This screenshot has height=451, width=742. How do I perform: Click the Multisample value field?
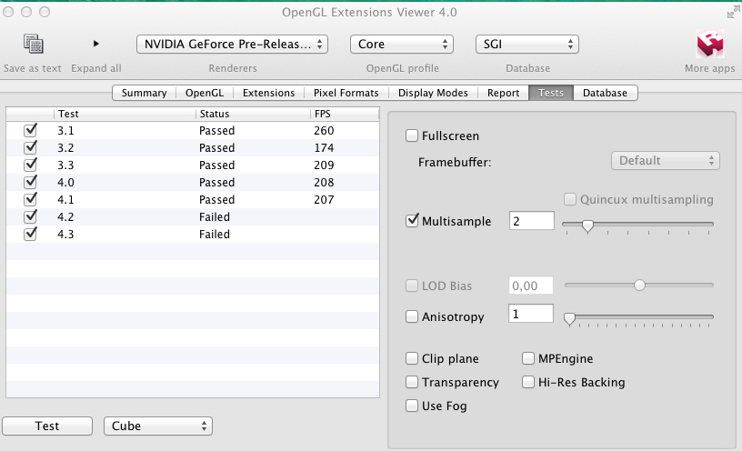click(531, 221)
